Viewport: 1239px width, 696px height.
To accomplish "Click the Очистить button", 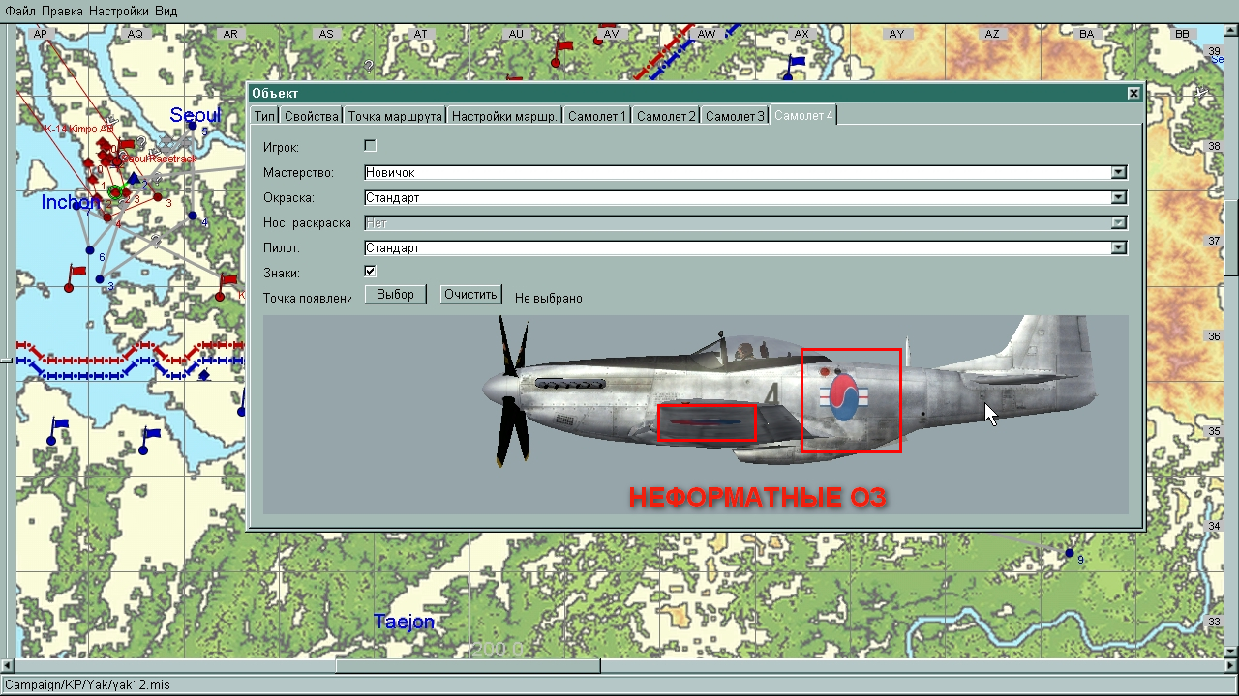I will 471,295.
